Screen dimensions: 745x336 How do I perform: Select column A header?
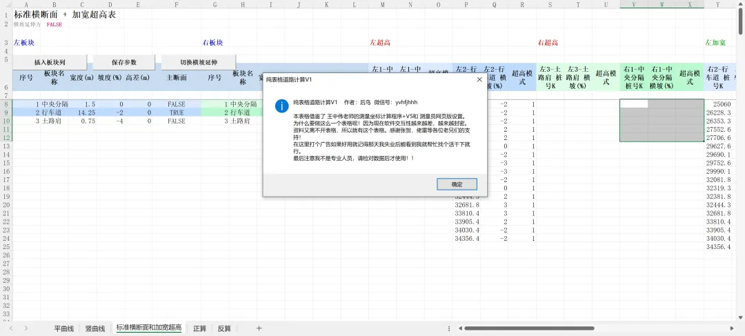26,4
